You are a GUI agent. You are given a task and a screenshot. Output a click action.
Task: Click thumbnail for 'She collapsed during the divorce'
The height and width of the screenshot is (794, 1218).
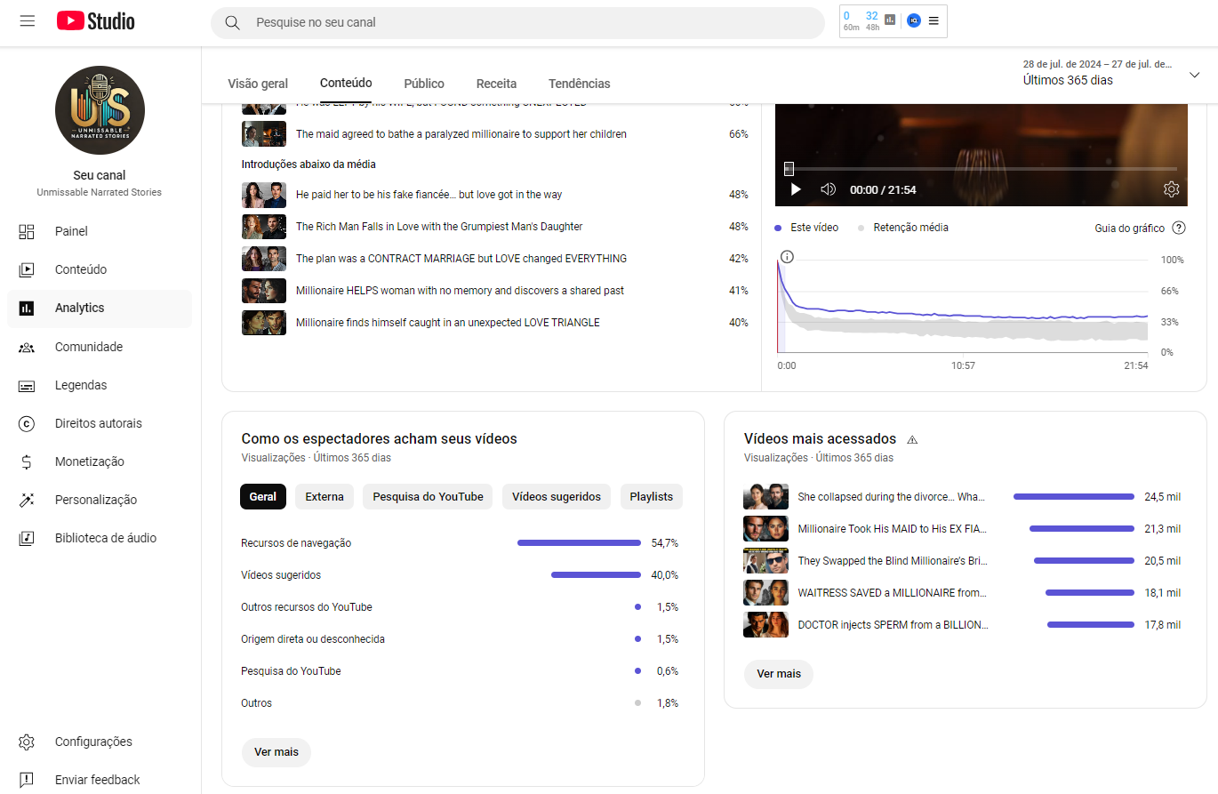[x=765, y=497]
